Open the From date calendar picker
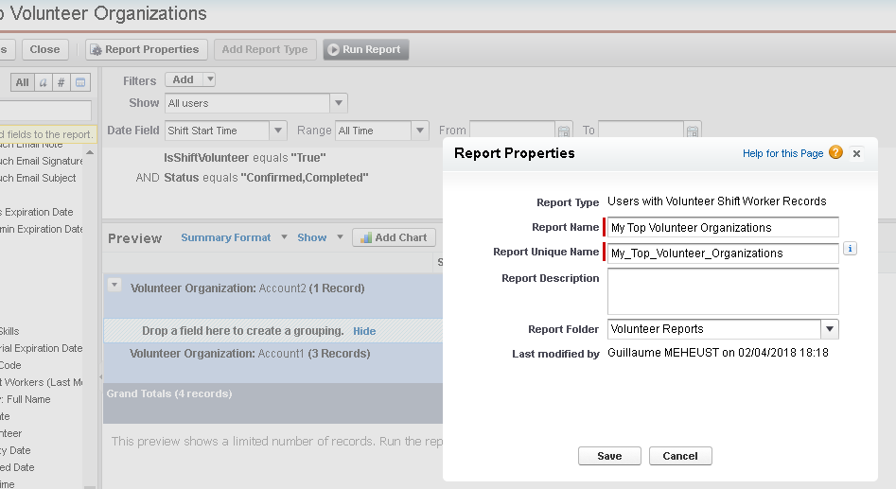896x489 pixels. (x=563, y=131)
